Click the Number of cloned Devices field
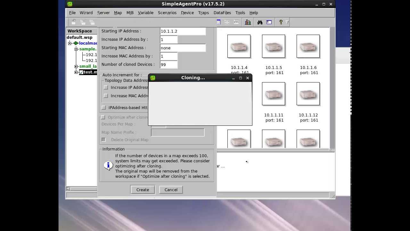 [x=169, y=64]
